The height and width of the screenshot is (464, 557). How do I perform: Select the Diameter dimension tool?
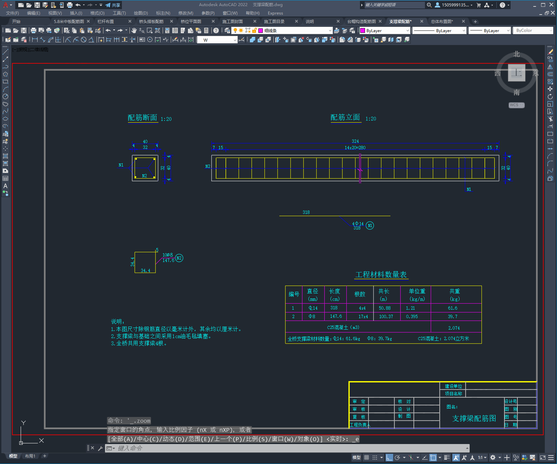tap(83, 40)
